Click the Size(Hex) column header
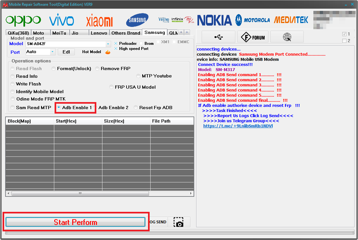The height and width of the screenshot is (240, 358). tap(126, 121)
